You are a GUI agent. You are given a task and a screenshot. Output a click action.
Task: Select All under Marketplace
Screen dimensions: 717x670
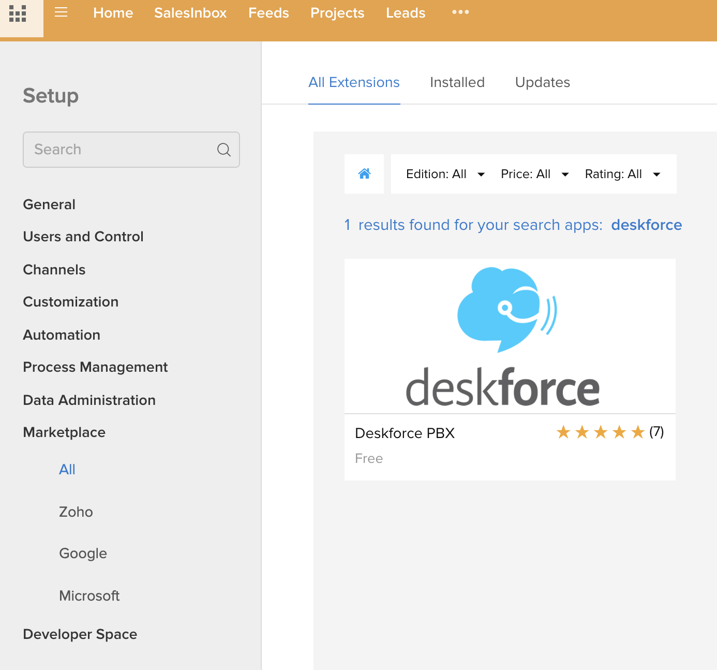coord(67,470)
